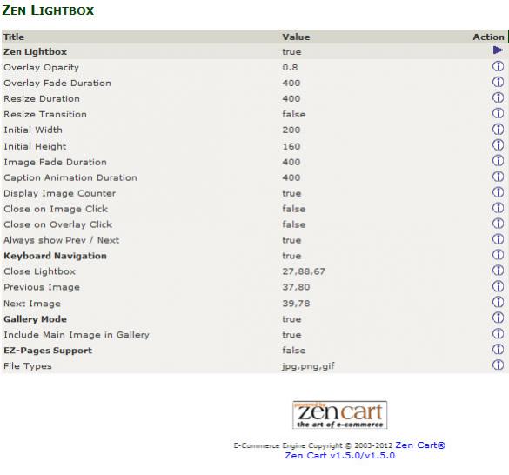Select the Initial Height setting
509x475 pixels.
(254, 146)
